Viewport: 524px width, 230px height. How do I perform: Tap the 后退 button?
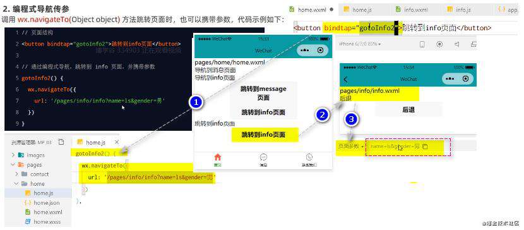click(408, 110)
